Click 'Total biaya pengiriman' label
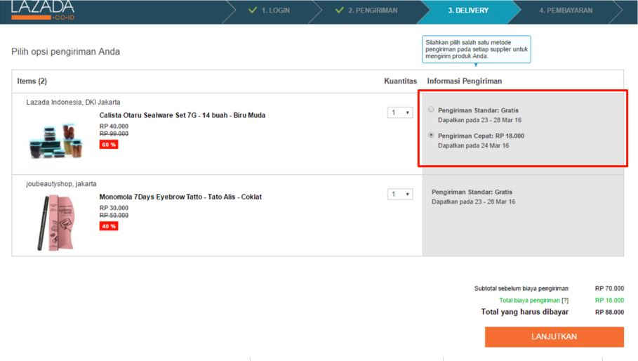Viewport: 638px width, 361px height. point(529,301)
